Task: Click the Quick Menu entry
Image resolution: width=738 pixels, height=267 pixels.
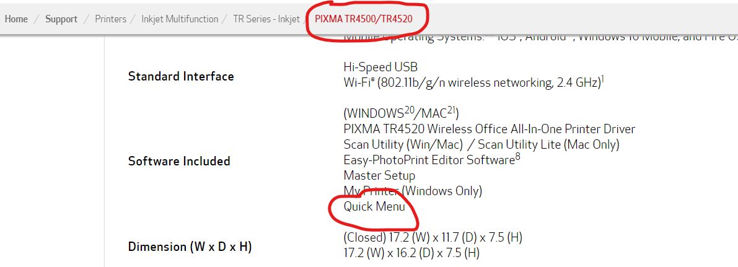Action: pos(374,206)
